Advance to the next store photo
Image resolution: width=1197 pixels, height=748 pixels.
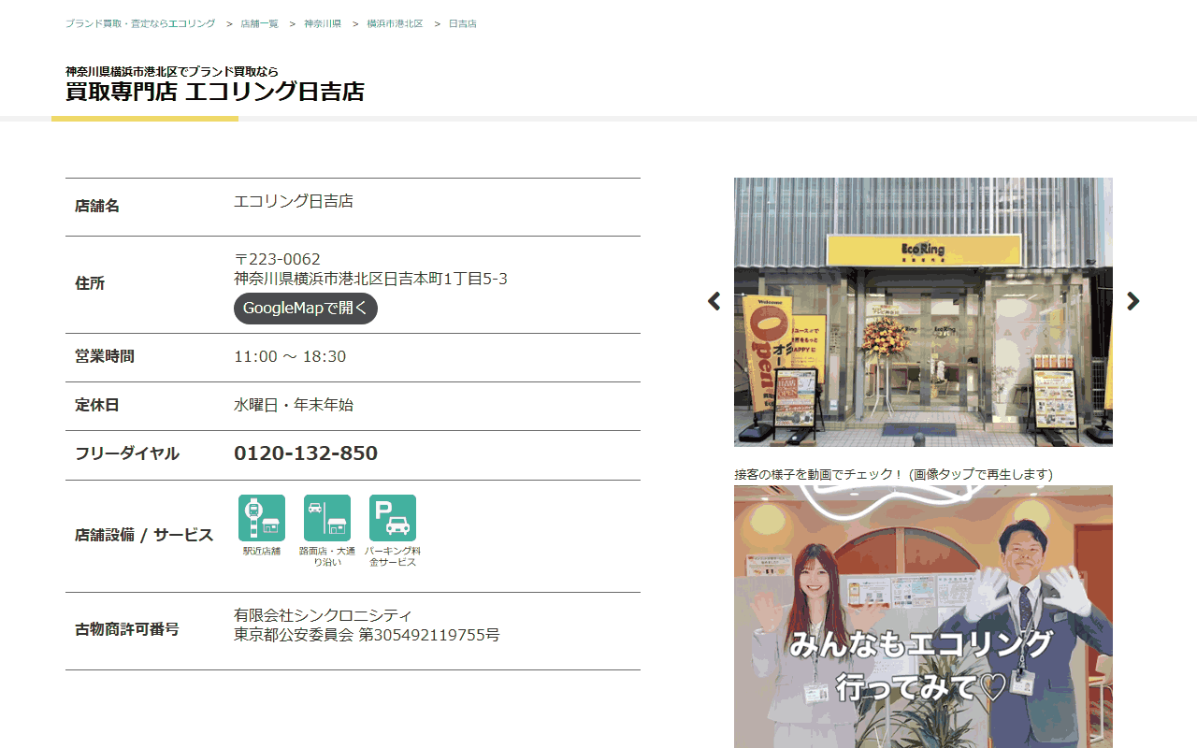click(1133, 301)
